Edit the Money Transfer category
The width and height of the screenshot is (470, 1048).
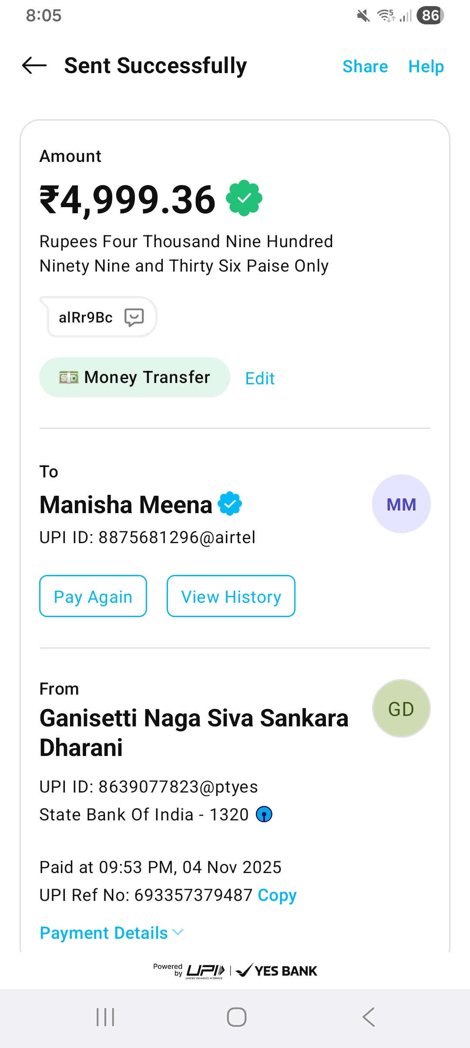pos(260,379)
